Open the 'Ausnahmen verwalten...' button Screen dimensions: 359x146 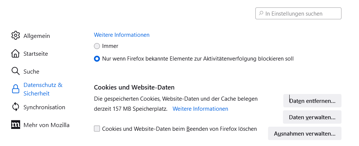point(305,133)
